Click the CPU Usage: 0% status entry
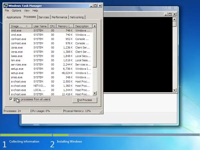Image resolution: width=200 pixels, height=150 pixels. [46, 111]
